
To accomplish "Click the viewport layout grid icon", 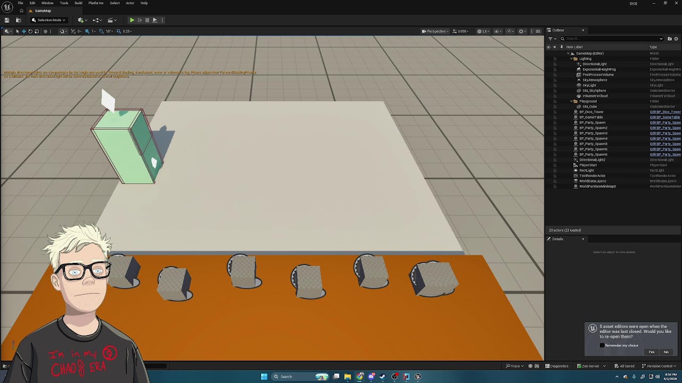I will pos(538,31).
